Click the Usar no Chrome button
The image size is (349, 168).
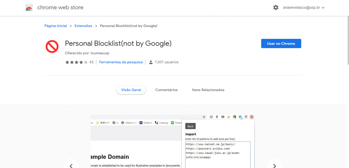coord(281,43)
